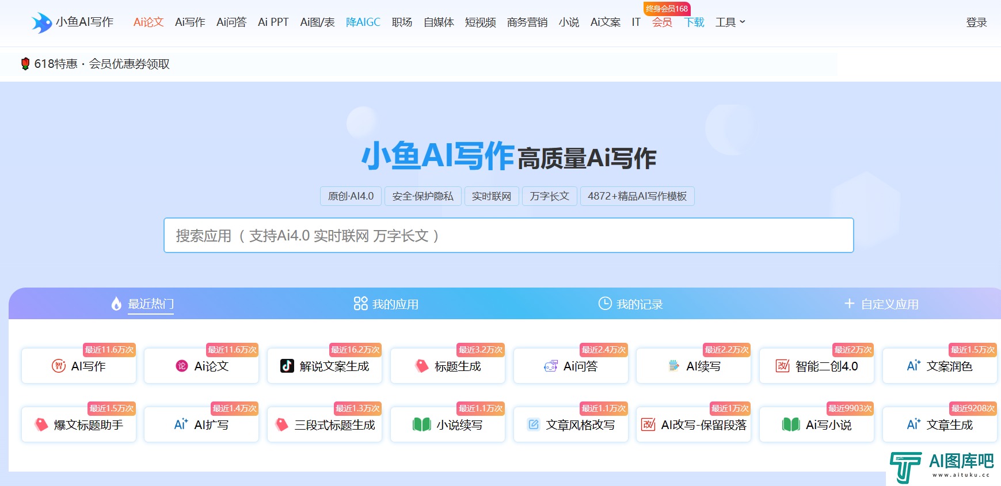The height and width of the screenshot is (486, 1001).
Task: Click the 下载 download link
Action: pos(694,22)
